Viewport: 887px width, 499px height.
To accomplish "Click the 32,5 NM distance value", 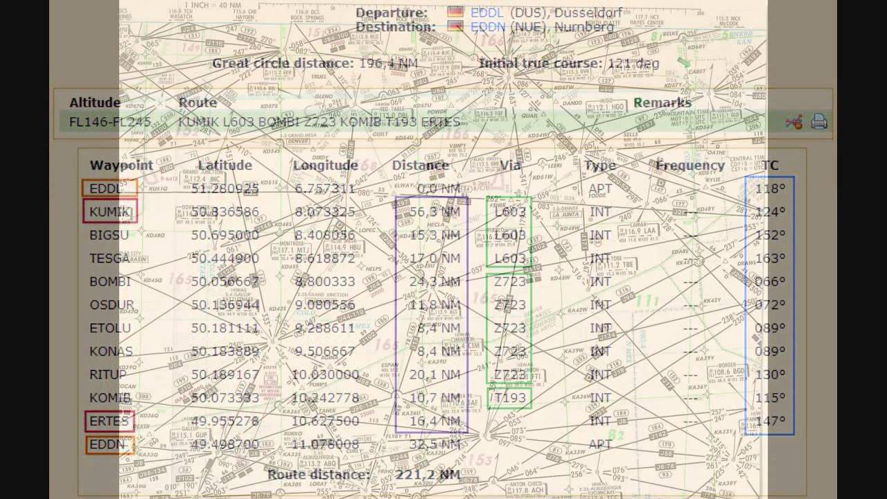I will pos(434,444).
